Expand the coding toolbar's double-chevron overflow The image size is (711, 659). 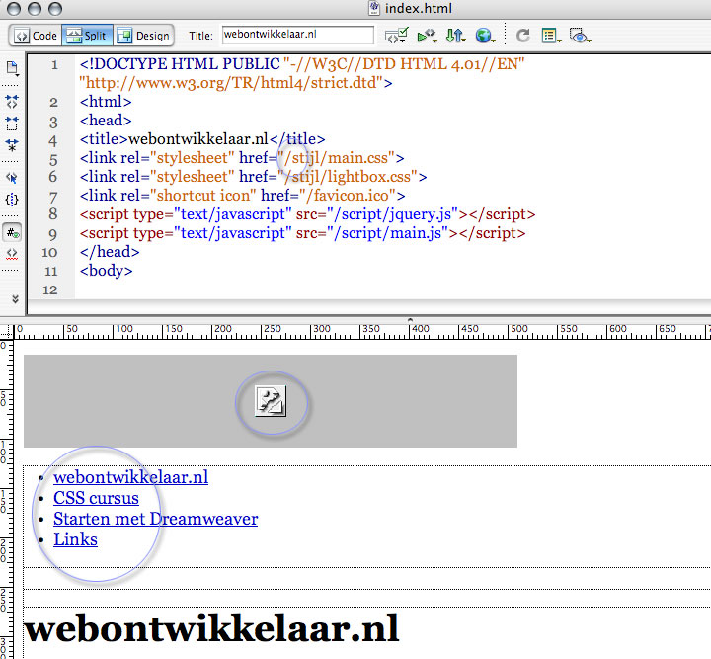[x=15, y=299]
